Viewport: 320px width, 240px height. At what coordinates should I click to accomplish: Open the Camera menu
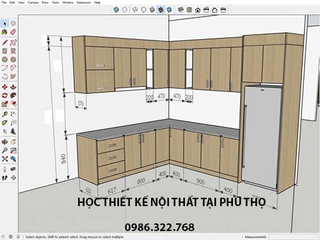tap(33, 3)
